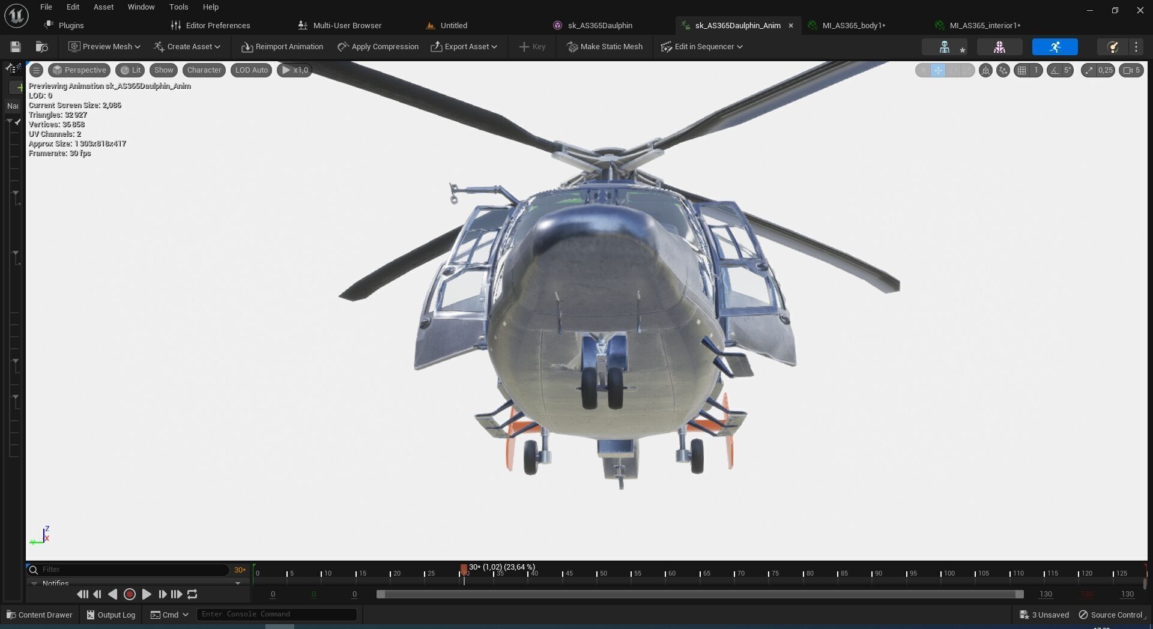Click the skeleton tree panel icon

[x=13, y=68]
